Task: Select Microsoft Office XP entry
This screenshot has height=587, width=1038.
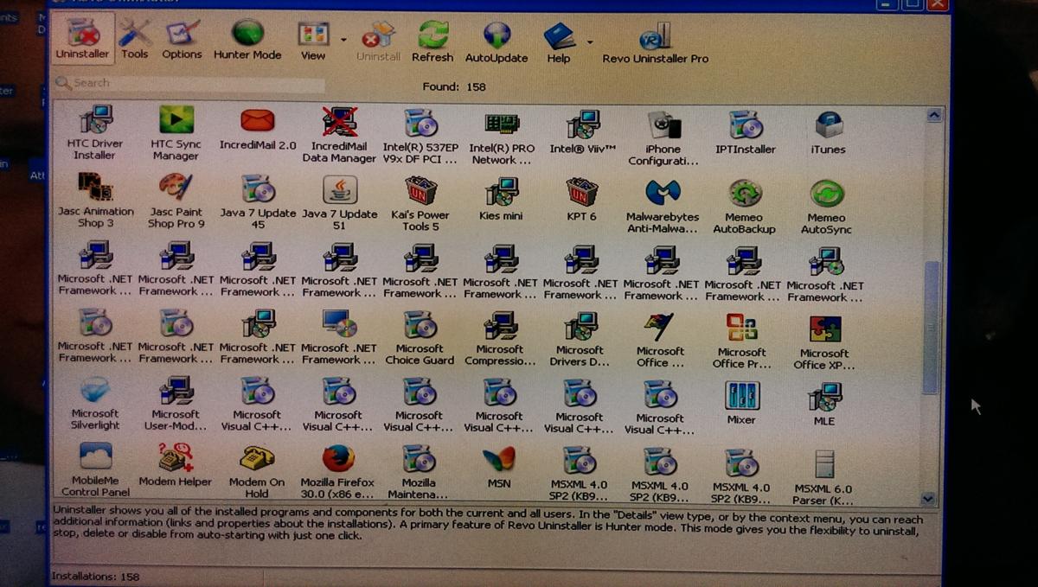Action: 824,341
